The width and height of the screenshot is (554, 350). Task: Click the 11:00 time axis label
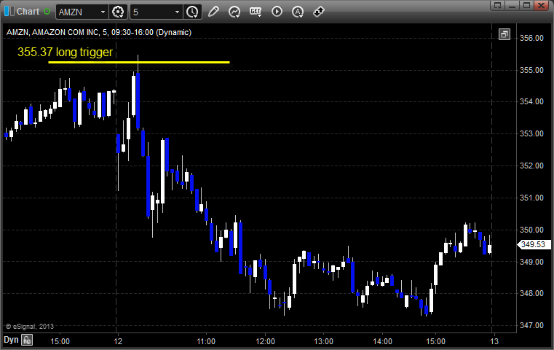[x=206, y=341]
